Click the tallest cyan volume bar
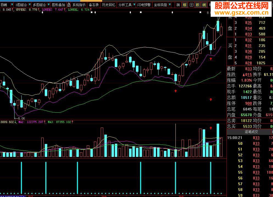 pos(218,140)
